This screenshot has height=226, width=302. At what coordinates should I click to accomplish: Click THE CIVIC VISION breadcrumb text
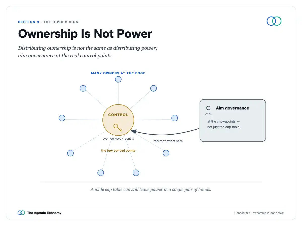[61, 22]
